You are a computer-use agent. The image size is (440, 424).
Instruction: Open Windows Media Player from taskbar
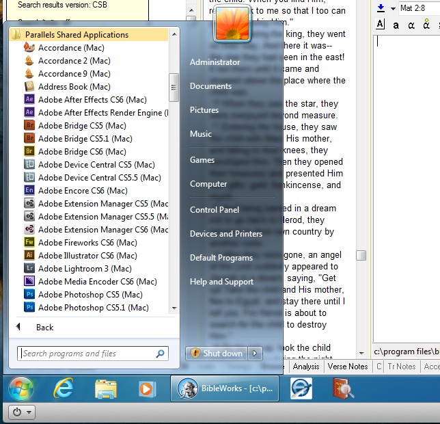146,389
